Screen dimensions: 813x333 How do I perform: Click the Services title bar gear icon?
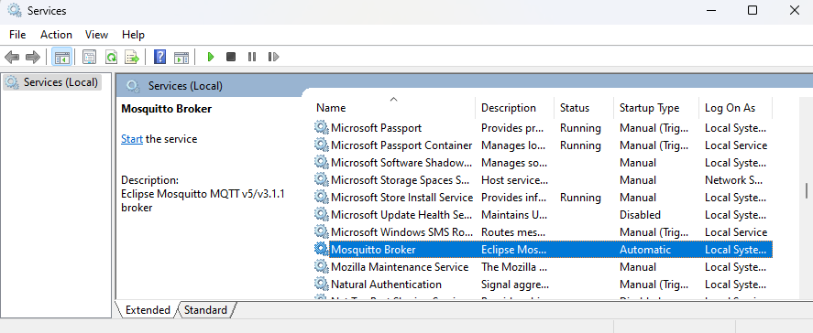(x=15, y=10)
